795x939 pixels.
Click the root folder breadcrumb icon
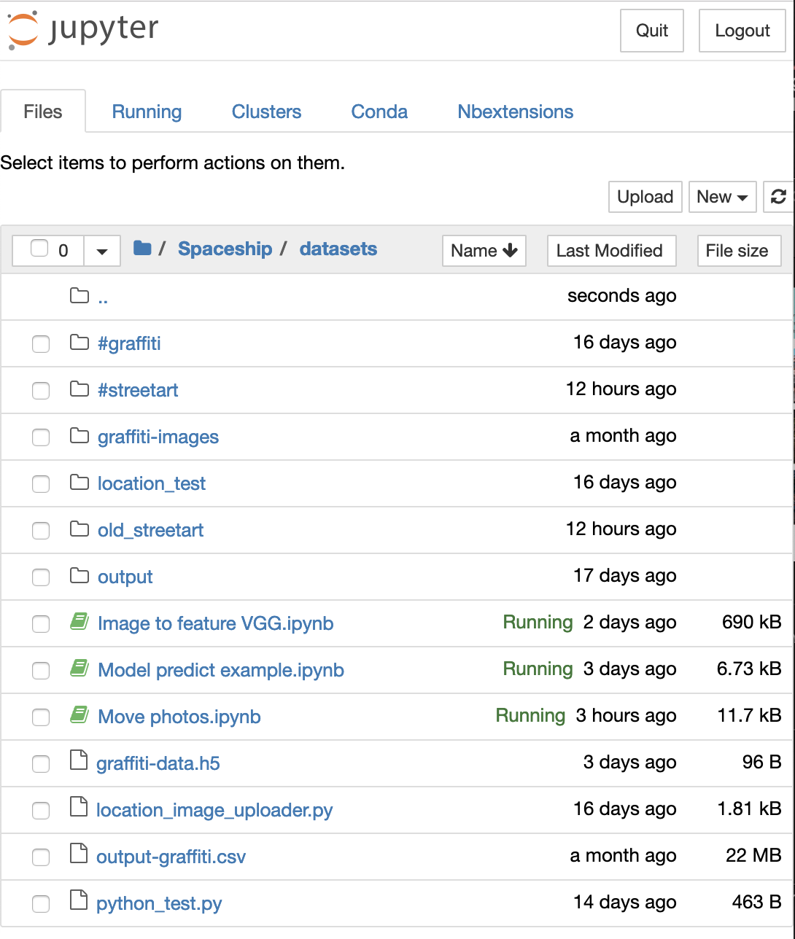[142, 249]
